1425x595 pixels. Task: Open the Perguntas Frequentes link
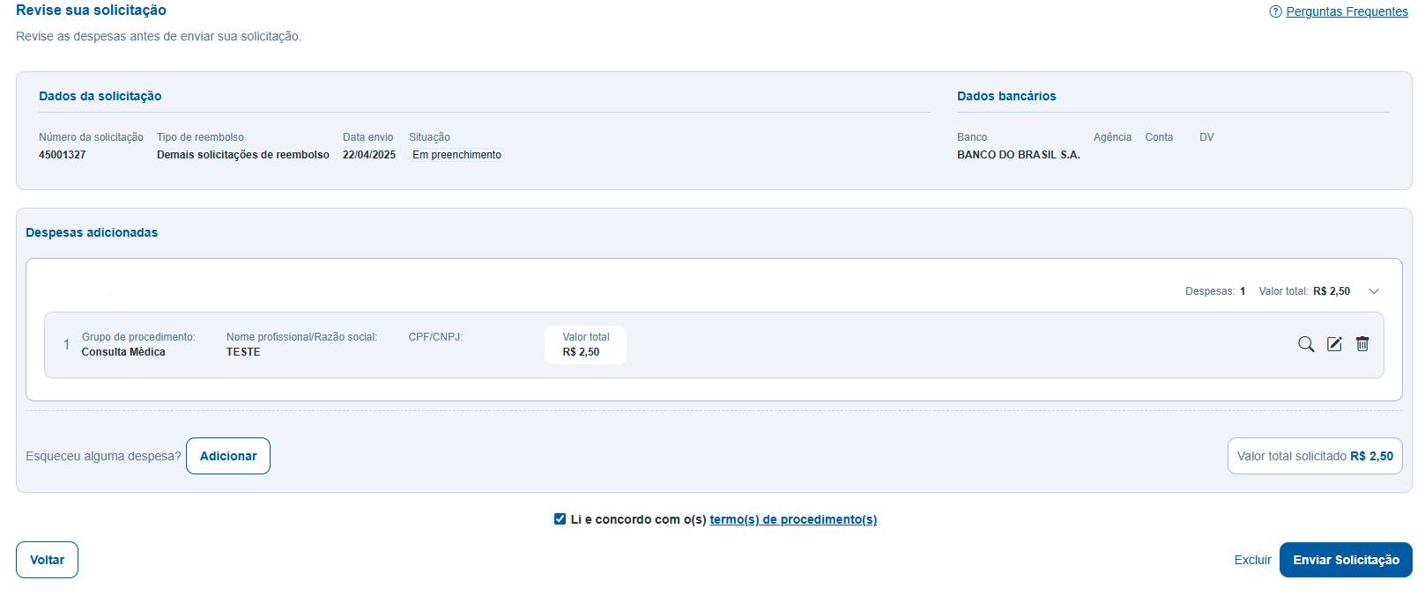[x=1347, y=11]
